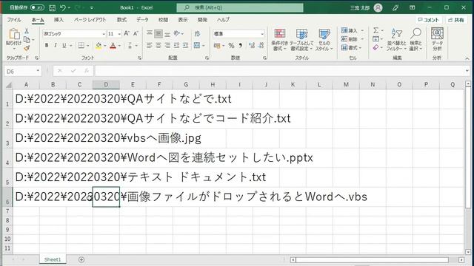The image size is (474, 266).
Task: Open the ヘルプ tab
Action: (x=223, y=20)
